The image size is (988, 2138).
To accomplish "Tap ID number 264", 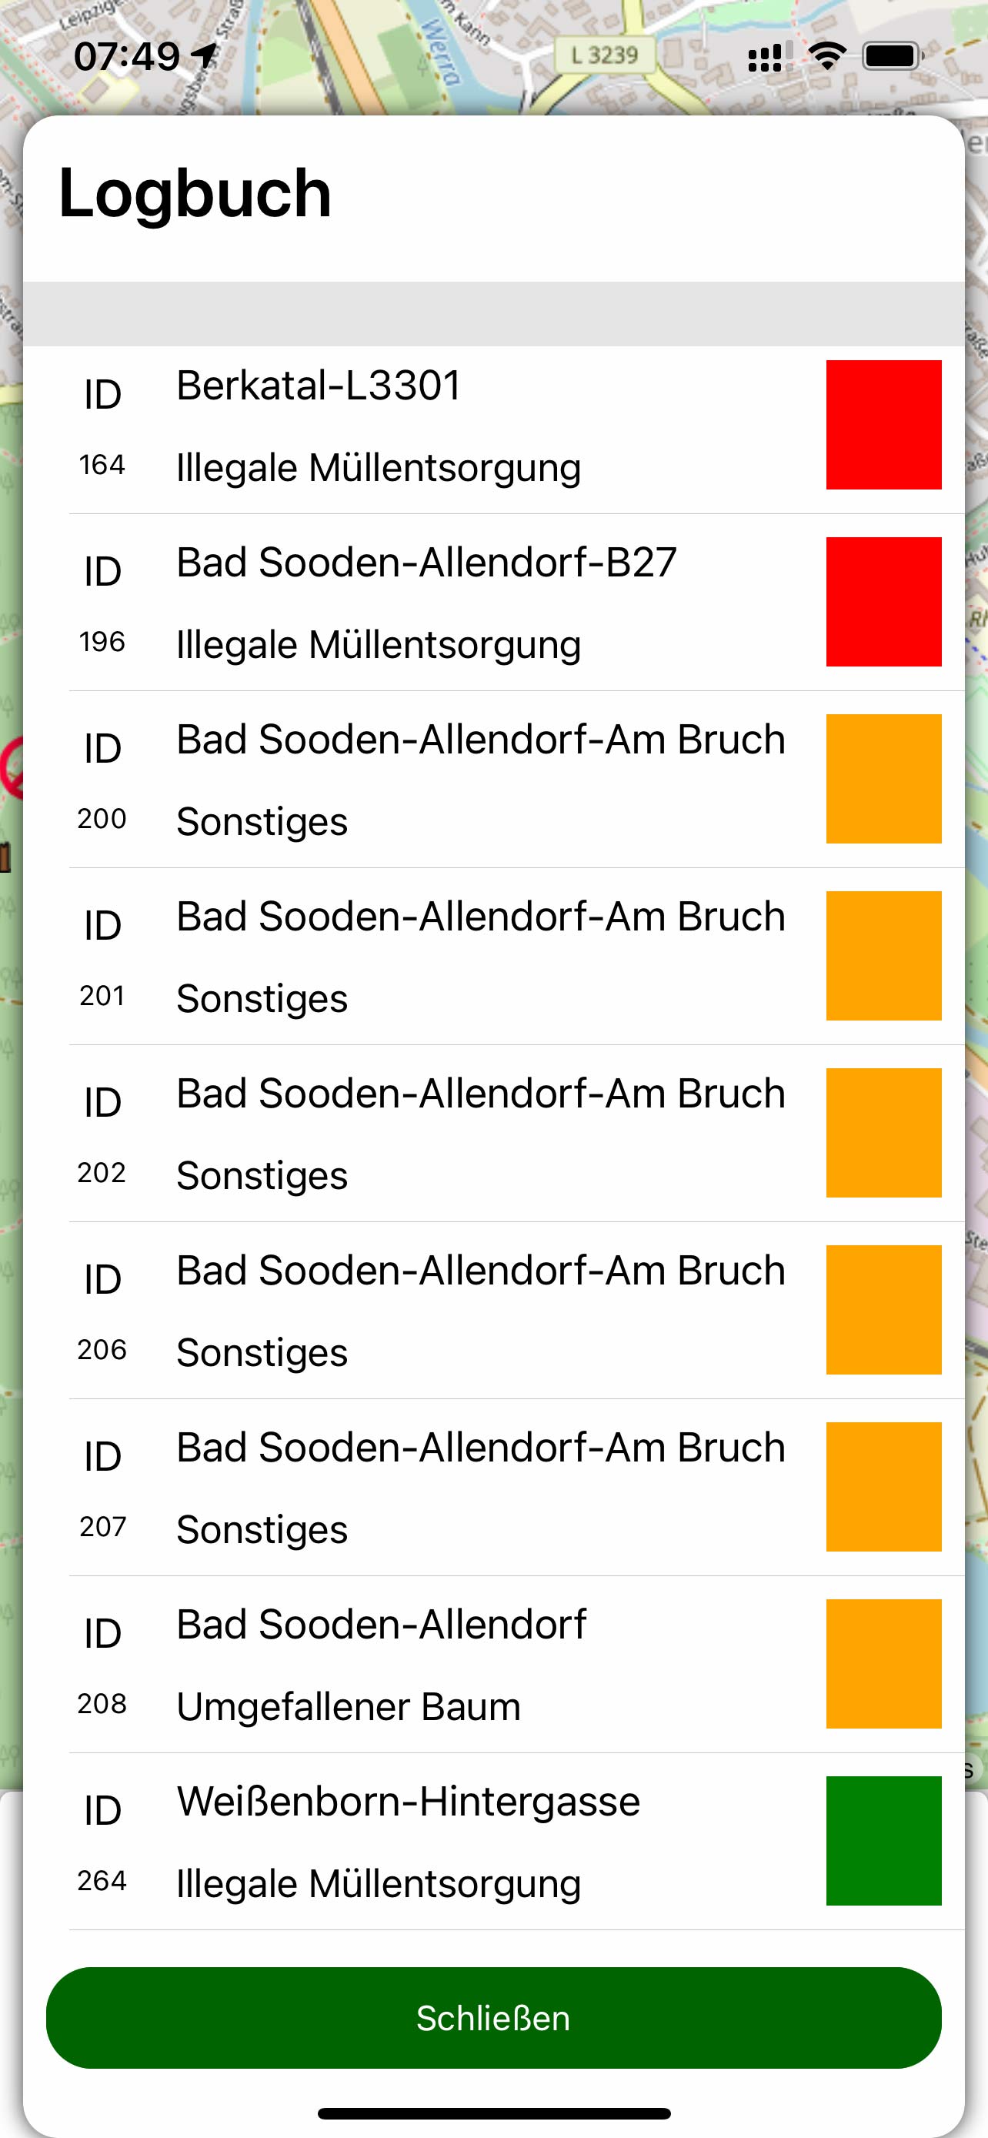I will [x=102, y=1881].
